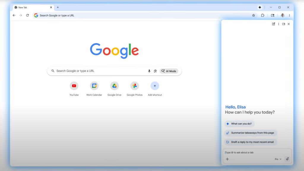Open the YouTube shortcut
304x171 pixels.
click(x=74, y=86)
